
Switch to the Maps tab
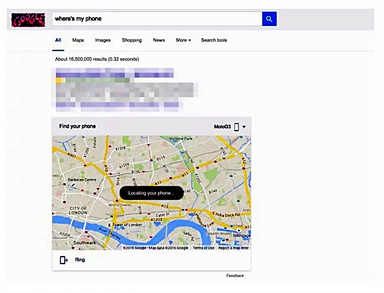tap(78, 40)
